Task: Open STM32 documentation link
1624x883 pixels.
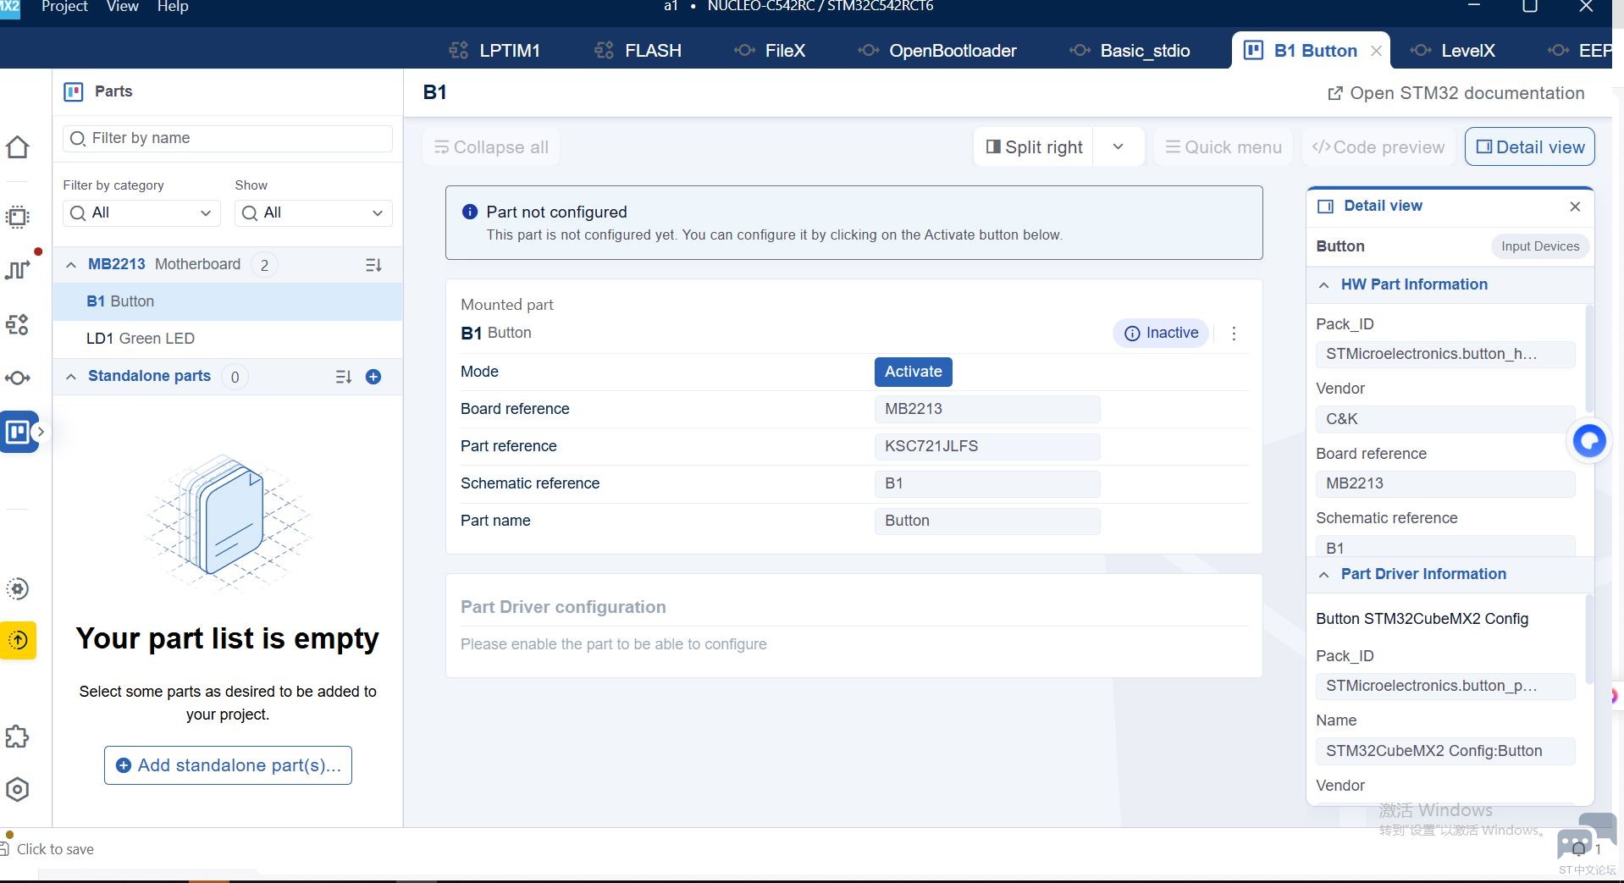Action: (x=1456, y=93)
